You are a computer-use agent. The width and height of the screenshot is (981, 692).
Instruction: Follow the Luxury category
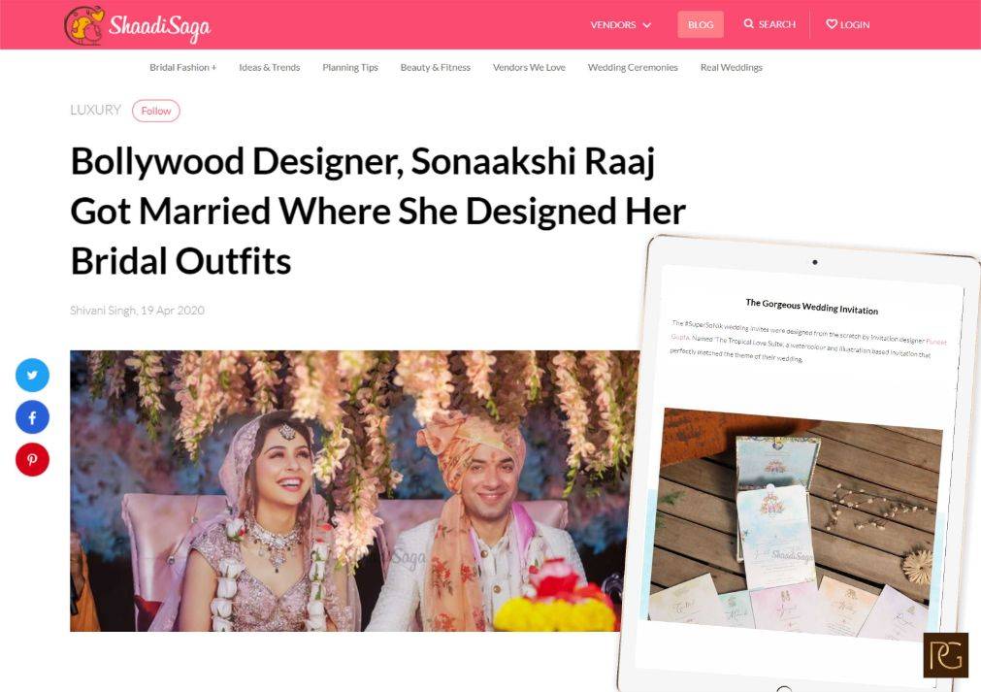point(156,111)
